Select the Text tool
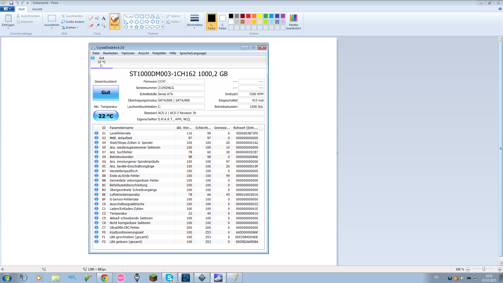503x283 pixels. point(104,18)
